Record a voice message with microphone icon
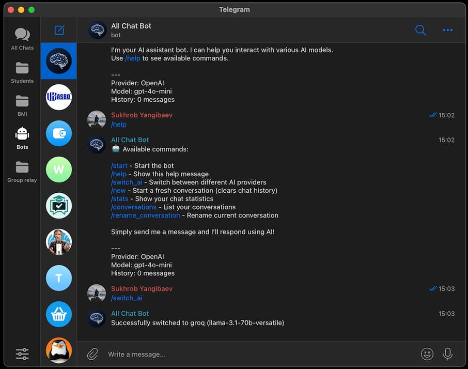This screenshot has width=468, height=369. (x=448, y=354)
